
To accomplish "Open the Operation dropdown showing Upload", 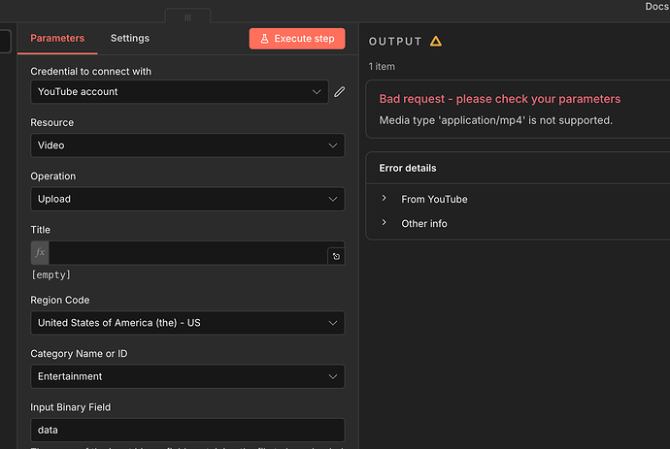I will pos(186,199).
